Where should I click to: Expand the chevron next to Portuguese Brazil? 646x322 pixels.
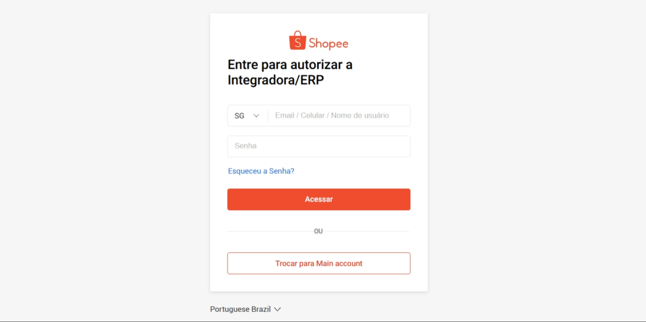point(277,309)
